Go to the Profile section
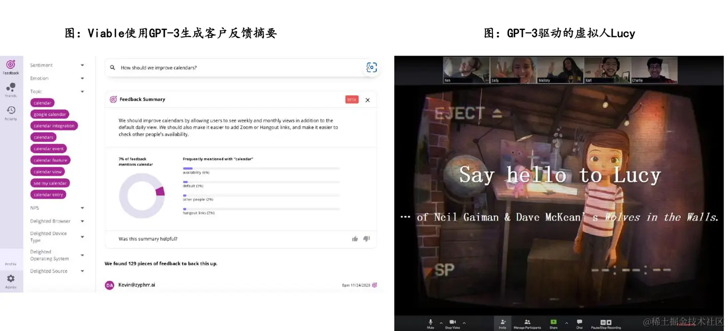 coord(11,264)
